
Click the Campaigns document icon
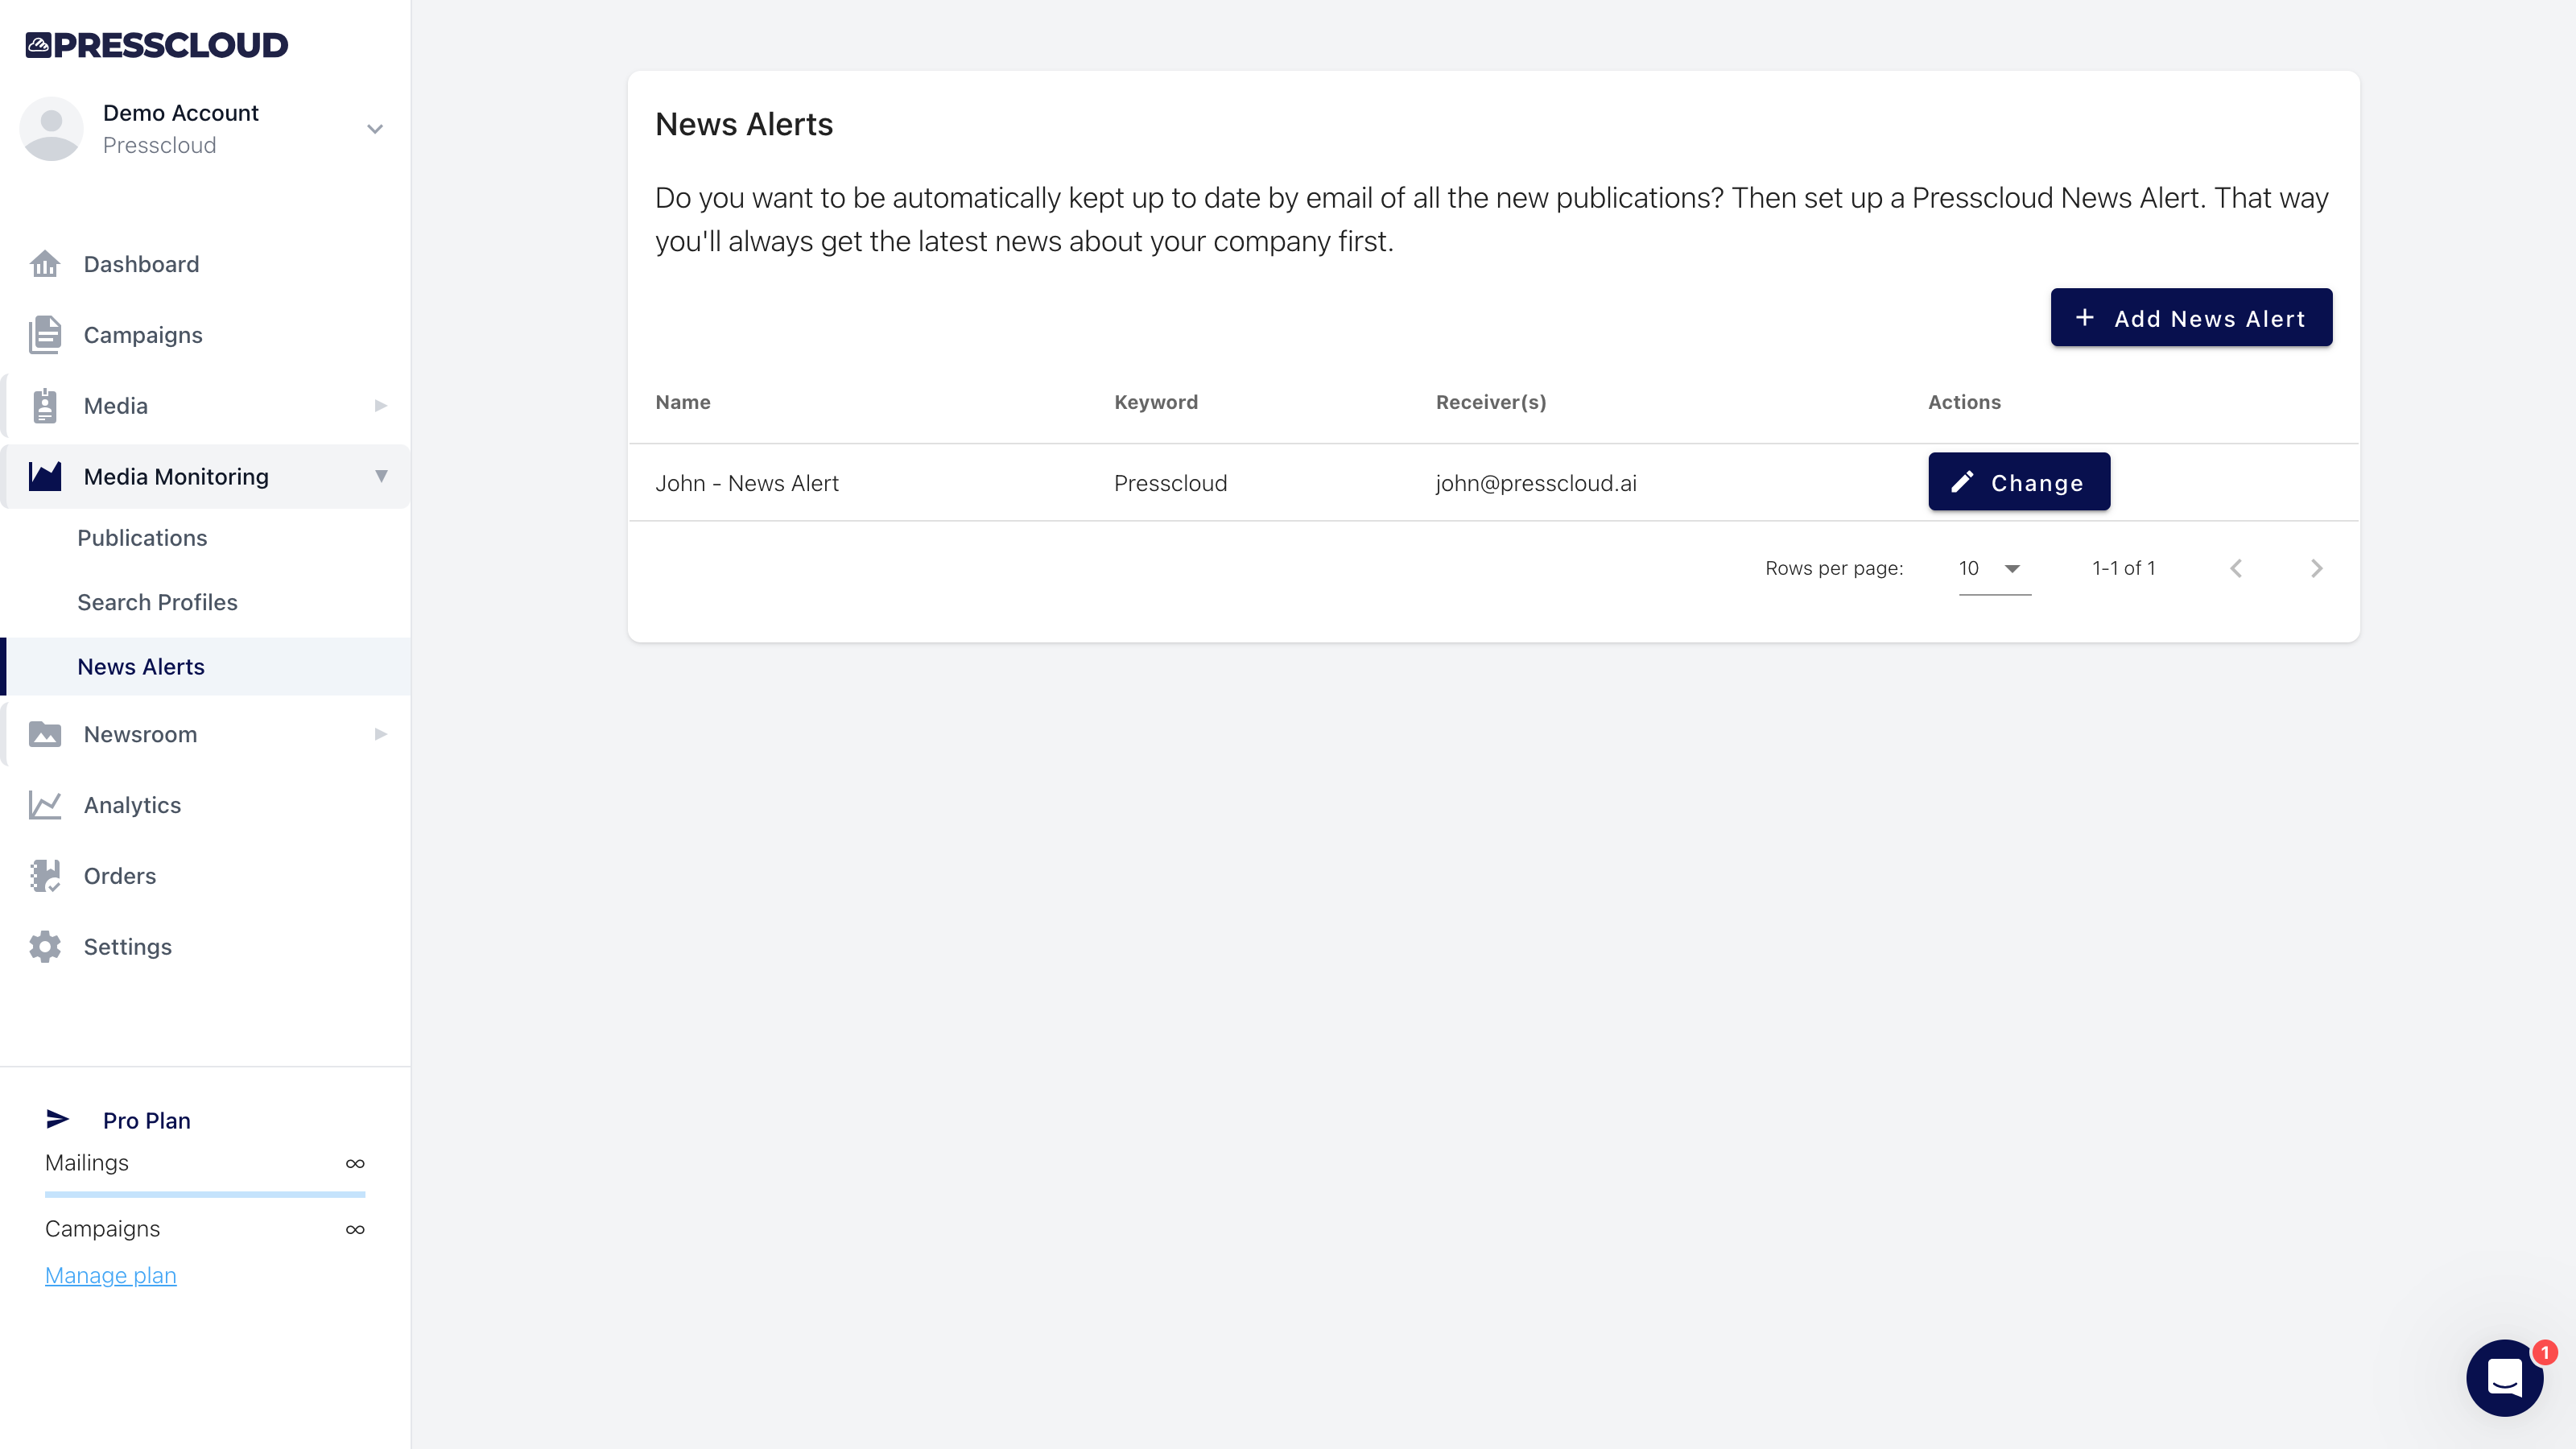pos(45,335)
